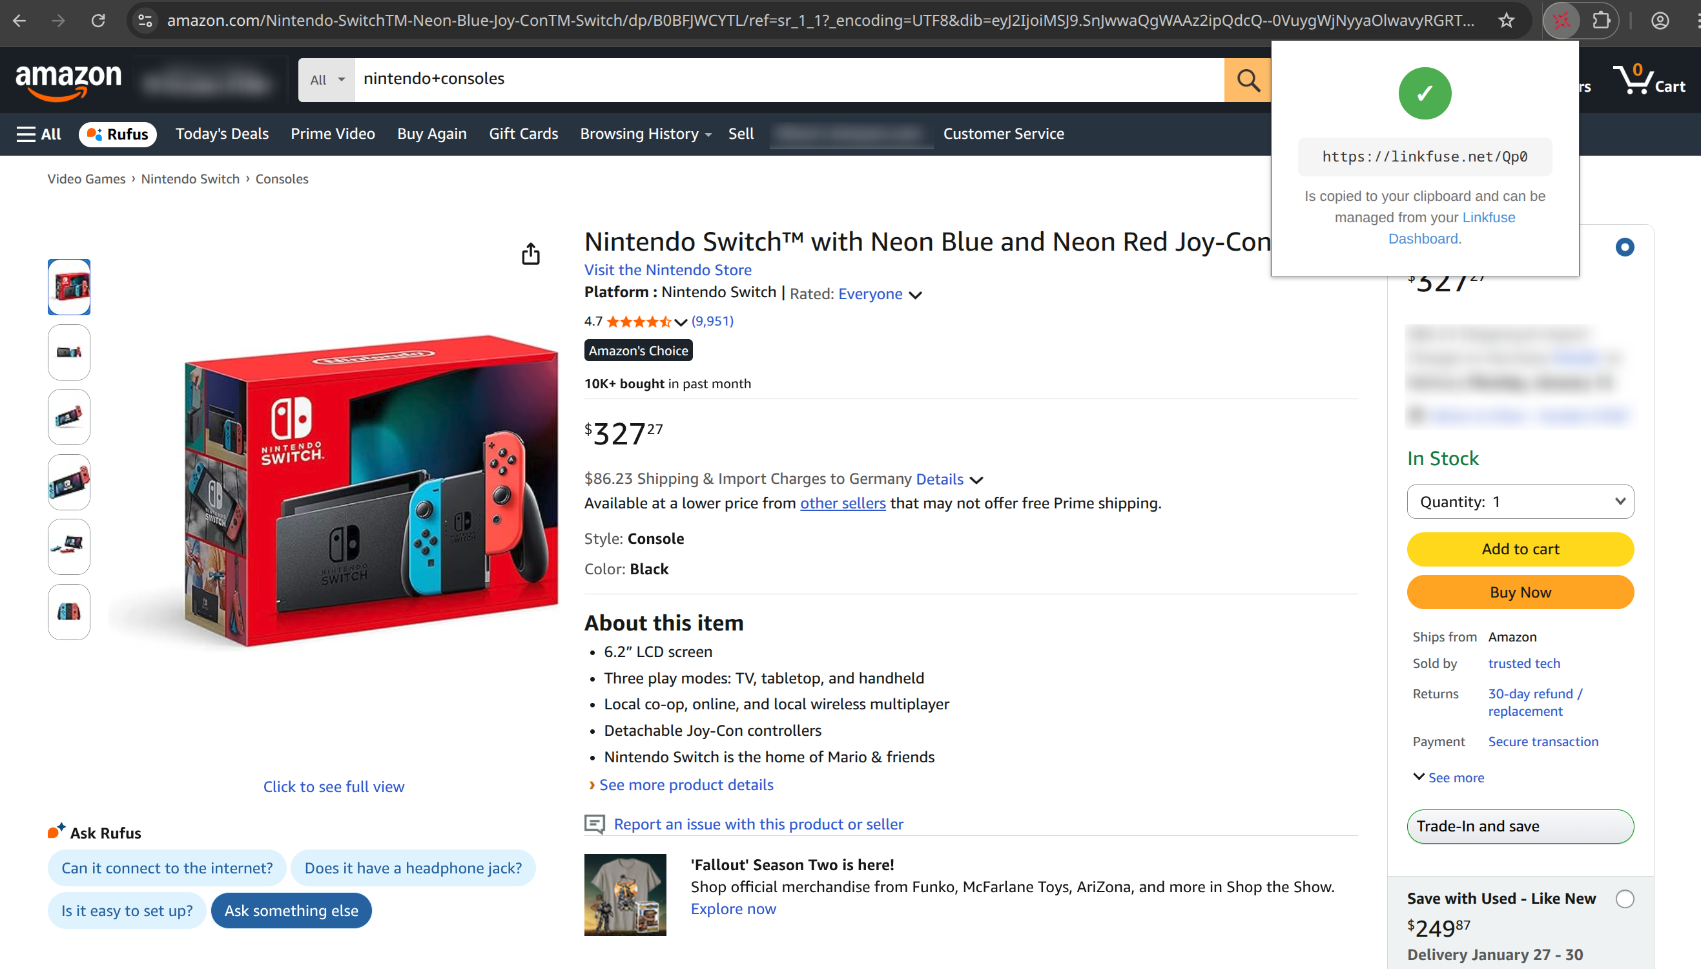This screenshot has height=969, width=1701.
Task: Open the browser extensions puzzle icon
Action: coord(1601,21)
